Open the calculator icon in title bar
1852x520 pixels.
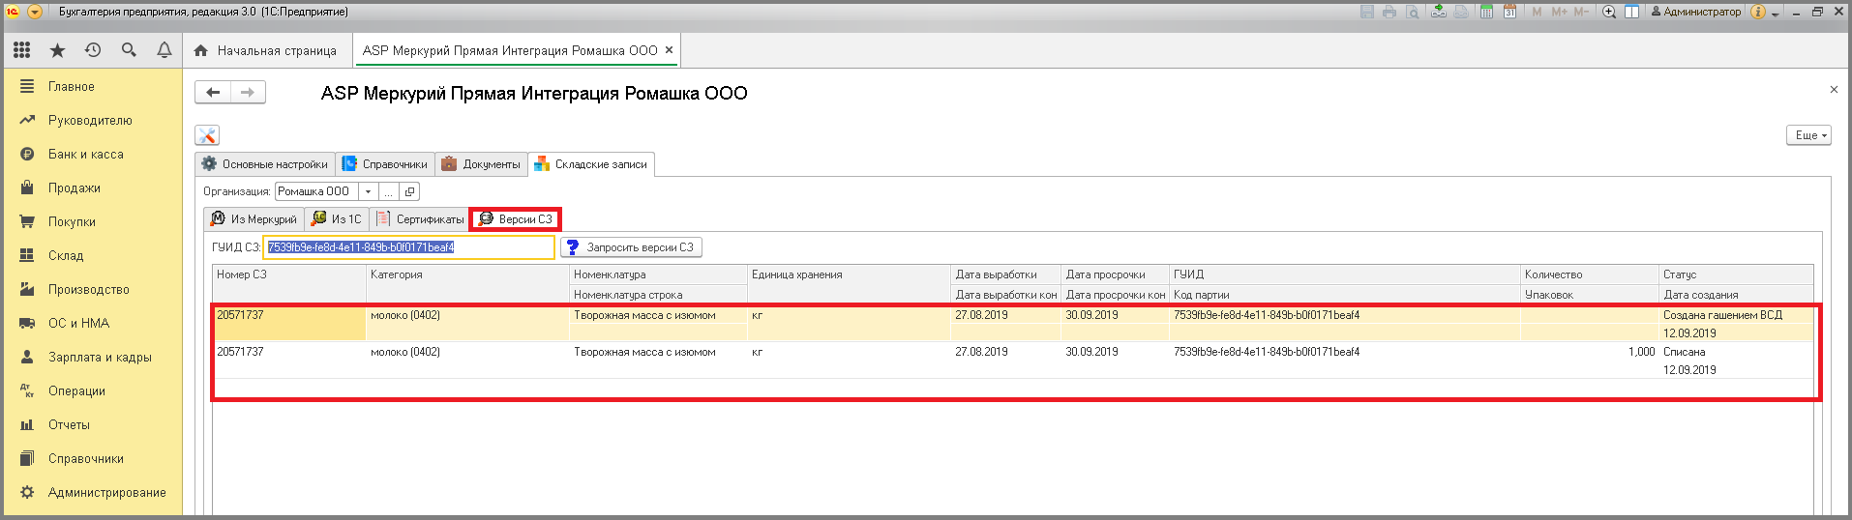pos(1486,12)
